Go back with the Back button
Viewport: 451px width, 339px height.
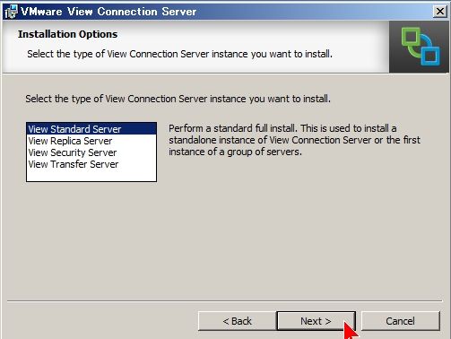pos(238,321)
